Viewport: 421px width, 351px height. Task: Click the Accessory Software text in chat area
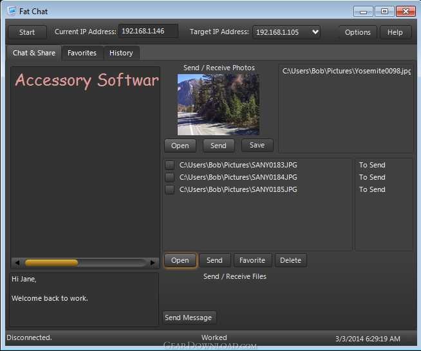tap(87, 80)
